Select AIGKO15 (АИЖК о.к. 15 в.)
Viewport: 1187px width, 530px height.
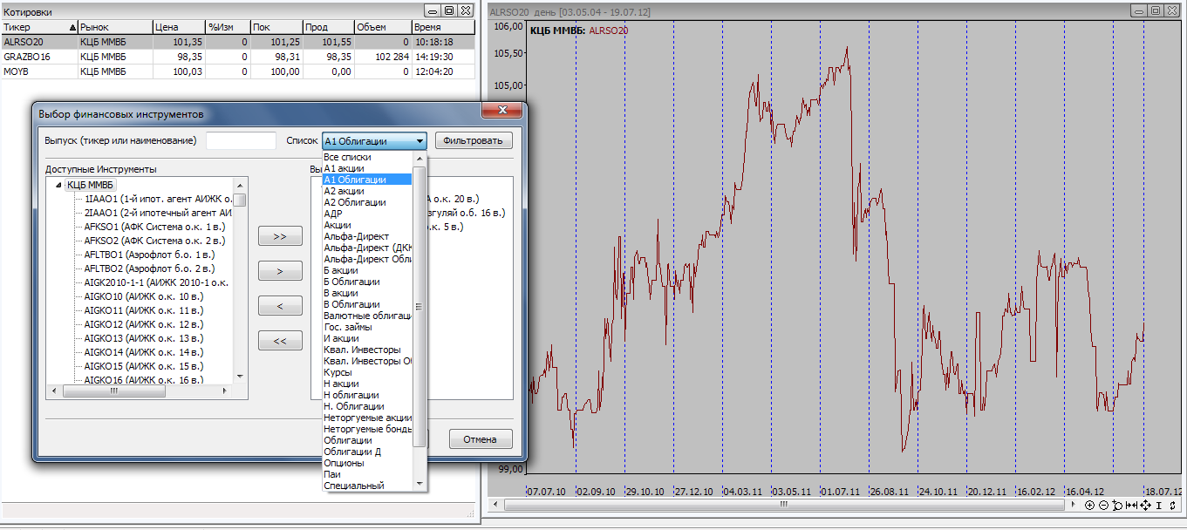(x=143, y=366)
